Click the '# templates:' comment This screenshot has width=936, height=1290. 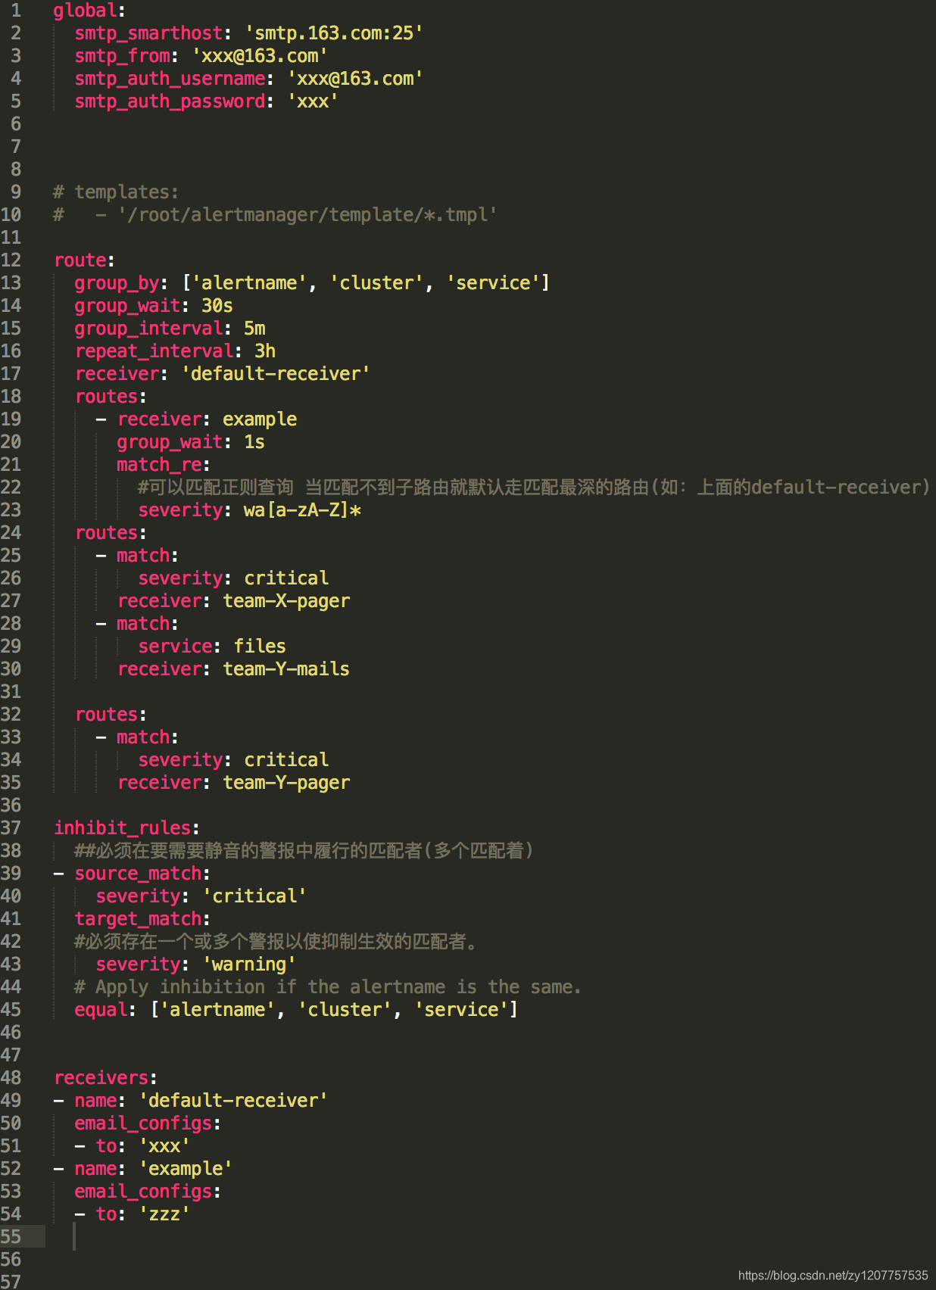coord(116,192)
